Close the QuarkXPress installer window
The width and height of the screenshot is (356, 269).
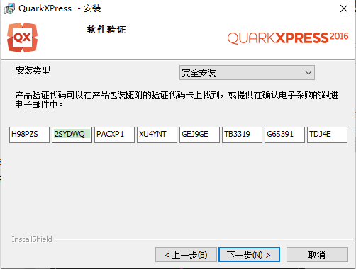[x=344, y=8]
